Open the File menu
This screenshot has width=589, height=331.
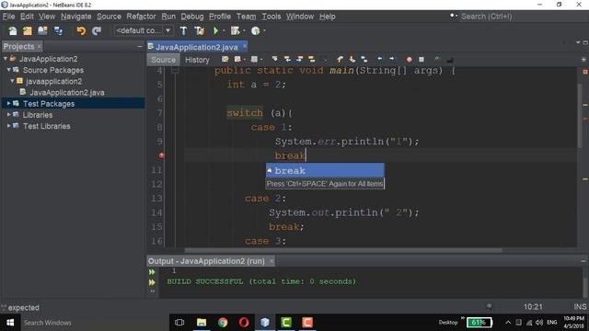pyautogui.click(x=8, y=17)
